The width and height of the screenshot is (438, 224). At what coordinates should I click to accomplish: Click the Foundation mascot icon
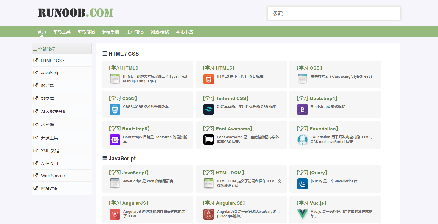pos(302,140)
